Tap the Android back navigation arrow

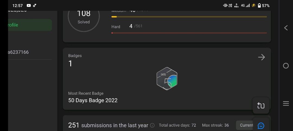pos(286,28)
